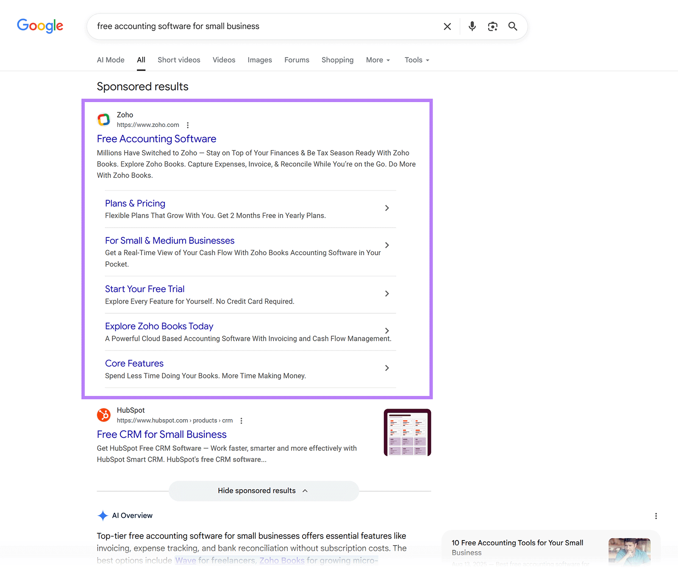Open the Short videos tab
Viewport: 678px width, 568px height.
point(179,60)
